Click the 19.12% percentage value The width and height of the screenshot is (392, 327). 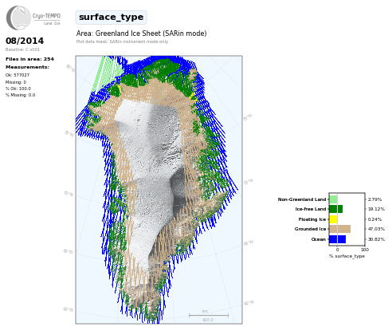(x=376, y=209)
